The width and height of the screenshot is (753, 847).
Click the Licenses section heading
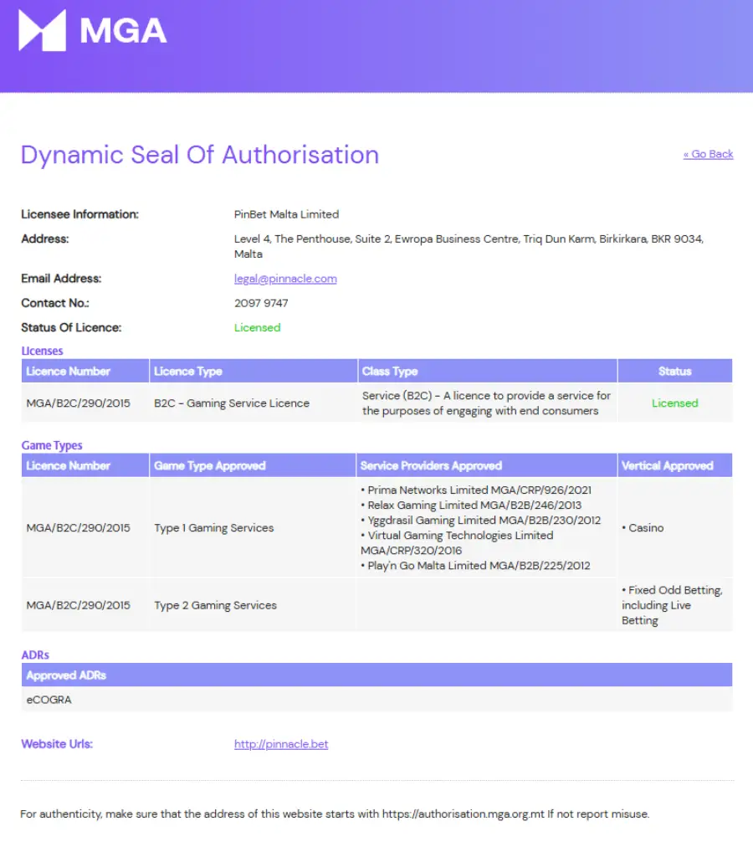[x=42, y=352]
